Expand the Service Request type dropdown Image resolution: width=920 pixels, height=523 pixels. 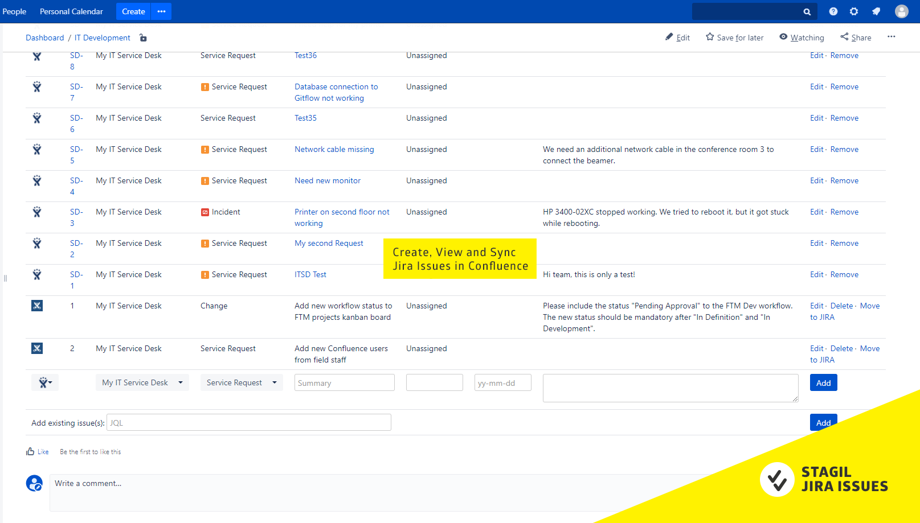coord(242,382)
